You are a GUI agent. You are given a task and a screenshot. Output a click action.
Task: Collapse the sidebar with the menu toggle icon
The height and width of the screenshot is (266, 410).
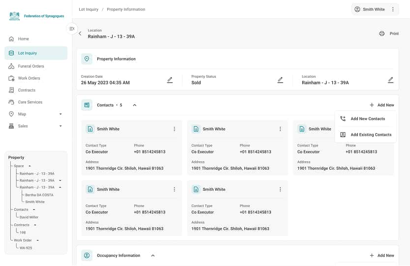point(72,29)
